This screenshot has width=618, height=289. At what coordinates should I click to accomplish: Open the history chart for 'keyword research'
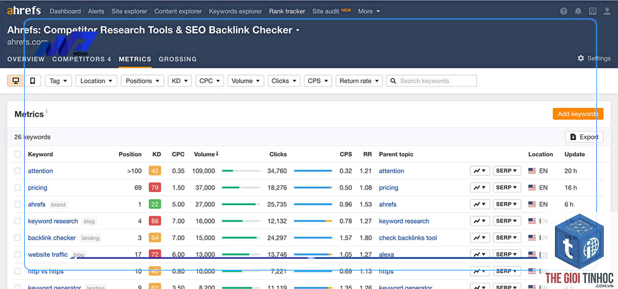click(x=480, y=221)
